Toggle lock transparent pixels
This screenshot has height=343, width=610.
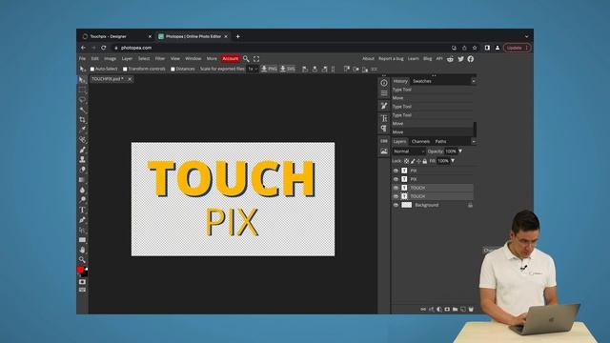coord(407,161)
